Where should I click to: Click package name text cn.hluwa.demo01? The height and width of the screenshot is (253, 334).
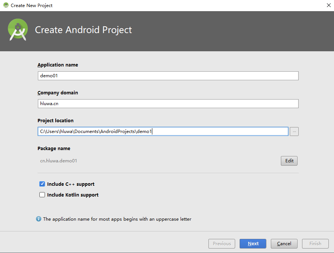(59, 161)
